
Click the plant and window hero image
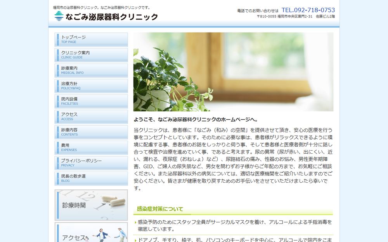coord(233,72)
